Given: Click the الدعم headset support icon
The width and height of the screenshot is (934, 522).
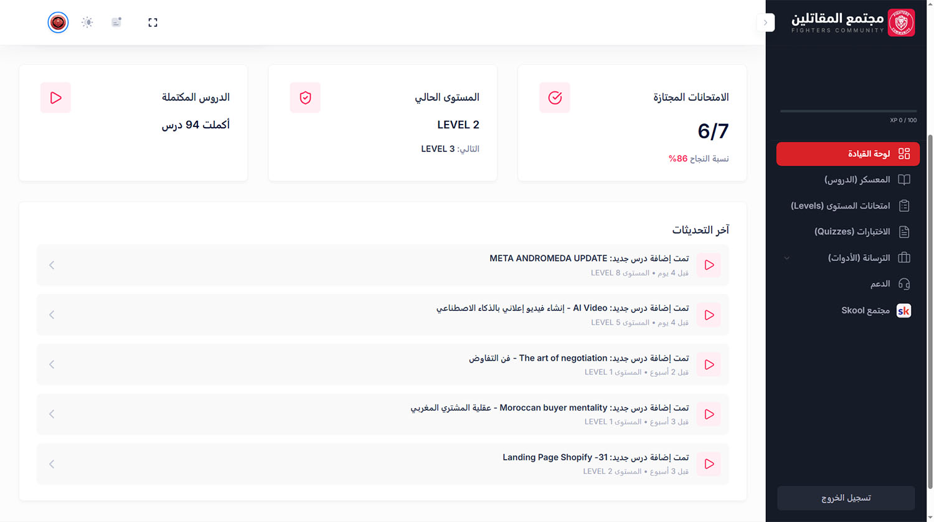Looking at the screenshot, I should click(904, 284).
